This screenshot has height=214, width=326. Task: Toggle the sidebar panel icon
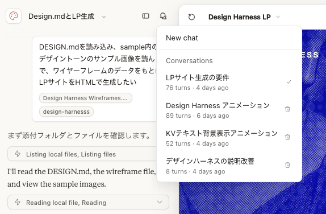pyautogui.click(x=145, y=16)
